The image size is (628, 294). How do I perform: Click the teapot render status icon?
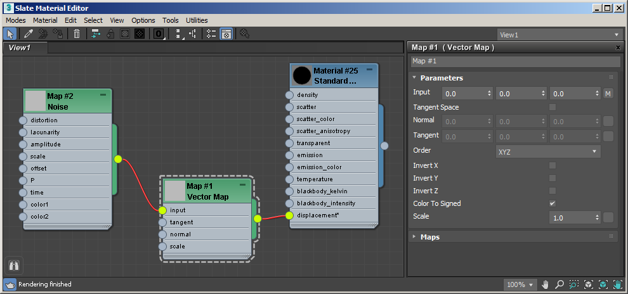10,284
